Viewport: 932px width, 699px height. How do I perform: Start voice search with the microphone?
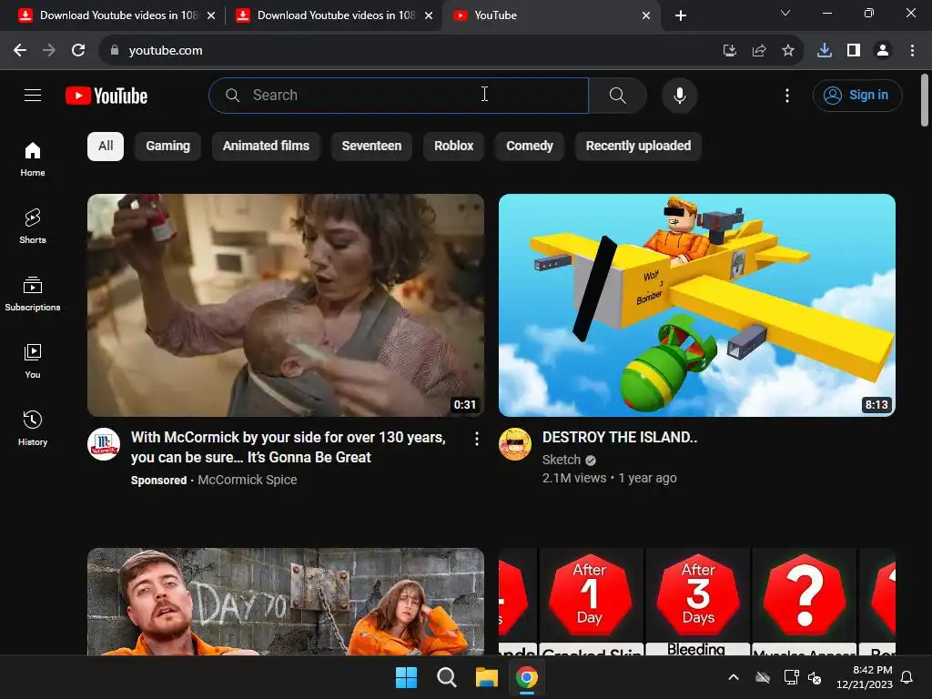pos(679,95)
